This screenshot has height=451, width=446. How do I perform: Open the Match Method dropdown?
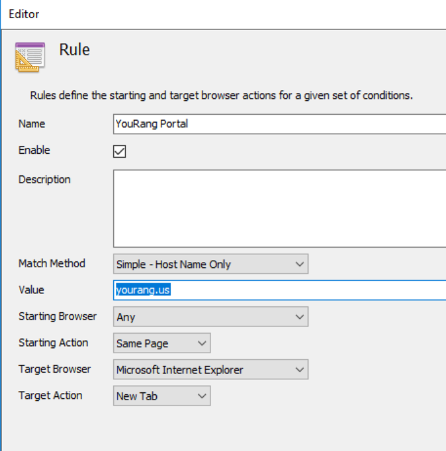210,264
